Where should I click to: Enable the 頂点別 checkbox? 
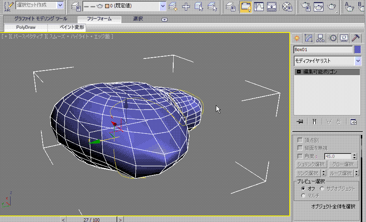[x=300, y=140]
